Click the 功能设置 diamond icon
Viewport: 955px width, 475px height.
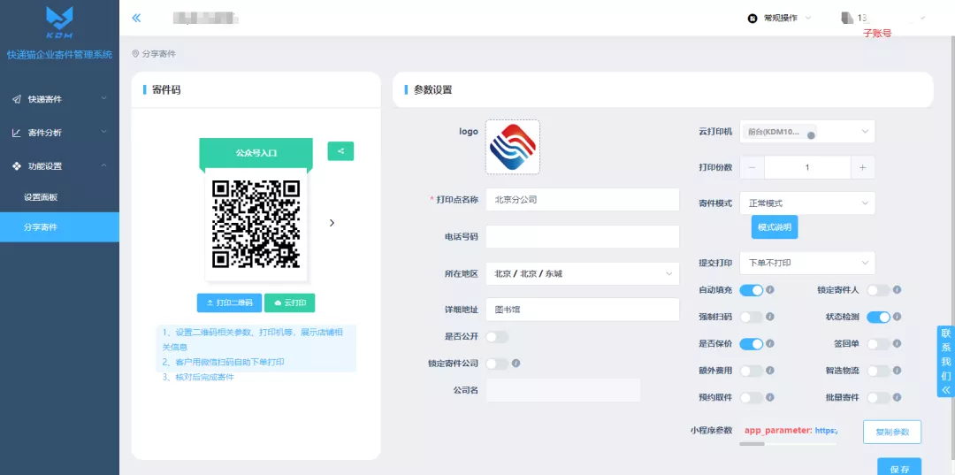17,165
